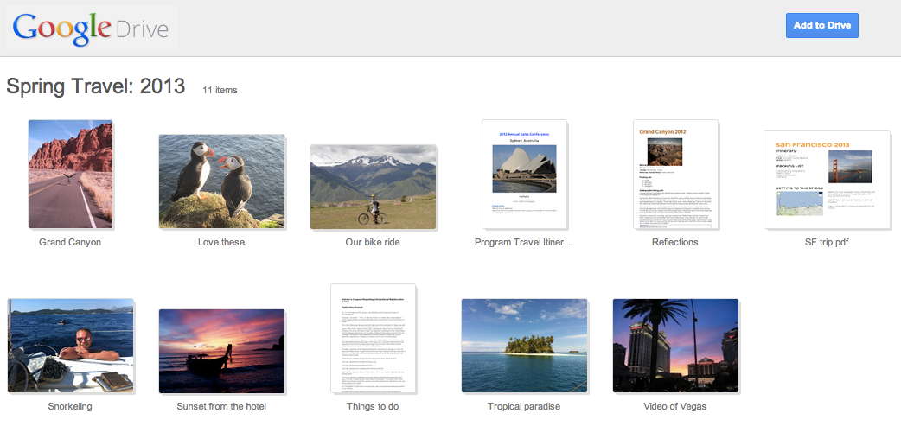The width and height of the screenshot is (901, 445).
Task: Open the Grand Canyon photo thumbnail
Action: coord(70,174)
